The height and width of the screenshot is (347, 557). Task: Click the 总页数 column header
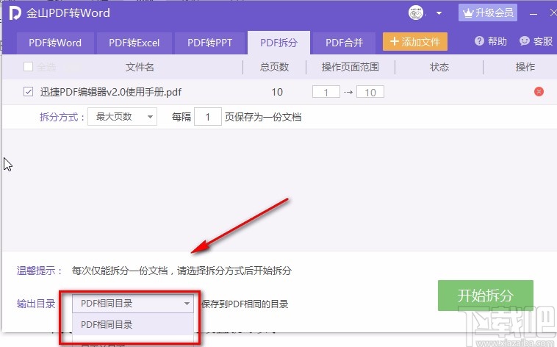tap(274, 67)
